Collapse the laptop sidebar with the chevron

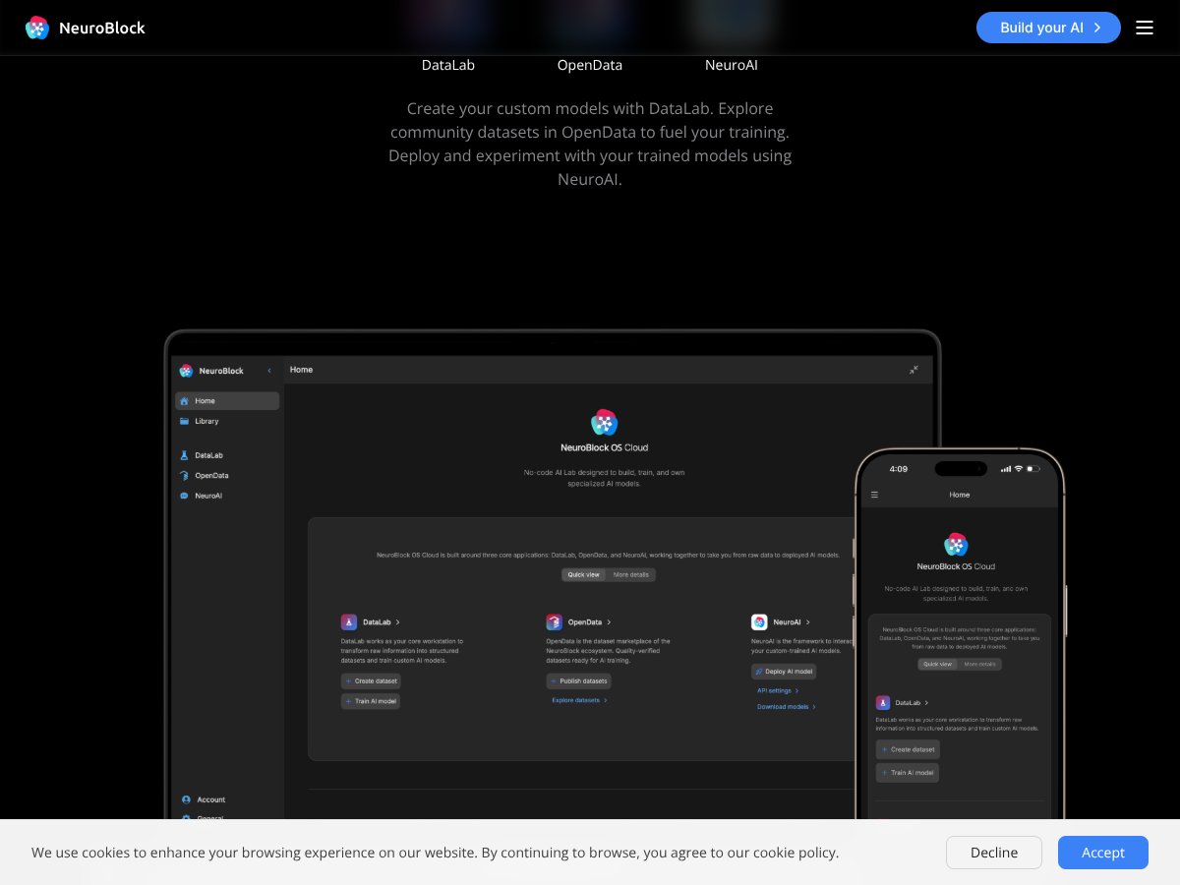[x=269, y=371]
